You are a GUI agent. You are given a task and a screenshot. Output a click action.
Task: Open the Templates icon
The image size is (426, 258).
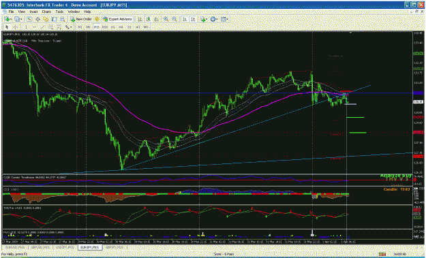tap(224, 19)
